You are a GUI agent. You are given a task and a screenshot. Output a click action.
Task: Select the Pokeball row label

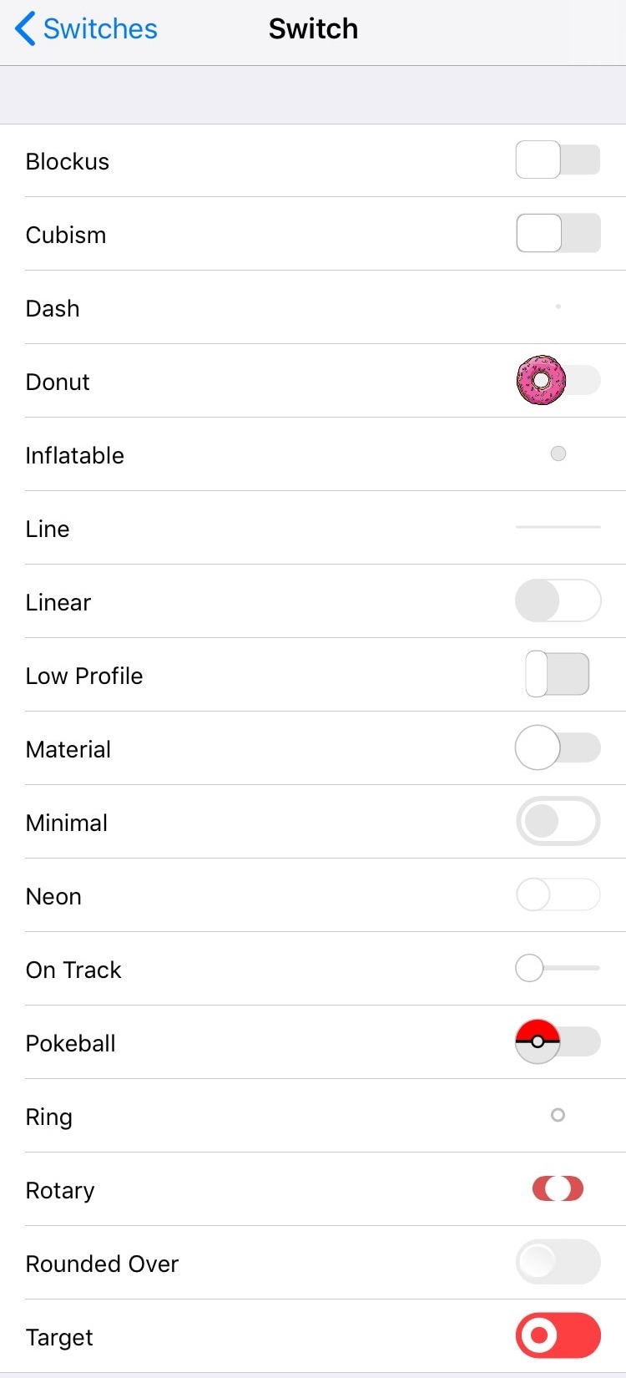tap(71, 1043)
